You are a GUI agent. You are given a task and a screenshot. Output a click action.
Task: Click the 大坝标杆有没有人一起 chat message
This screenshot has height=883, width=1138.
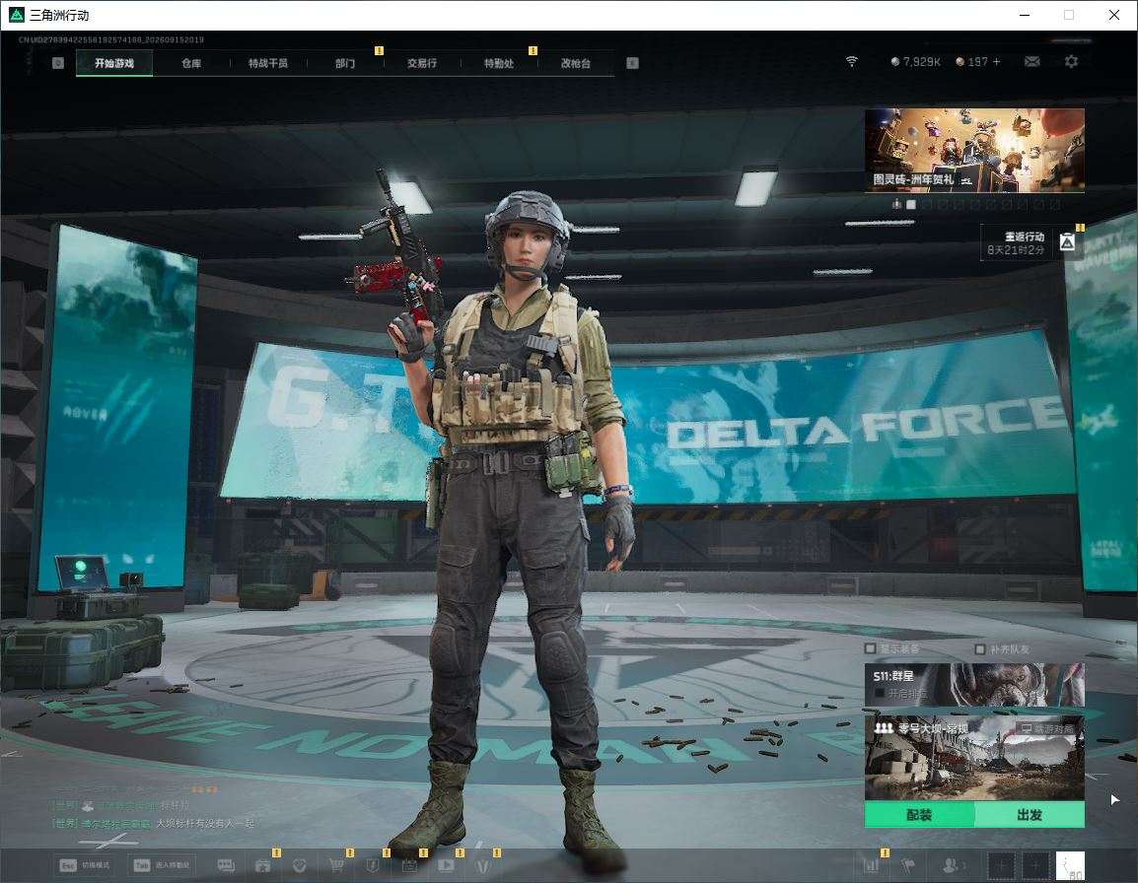point(205,824)
